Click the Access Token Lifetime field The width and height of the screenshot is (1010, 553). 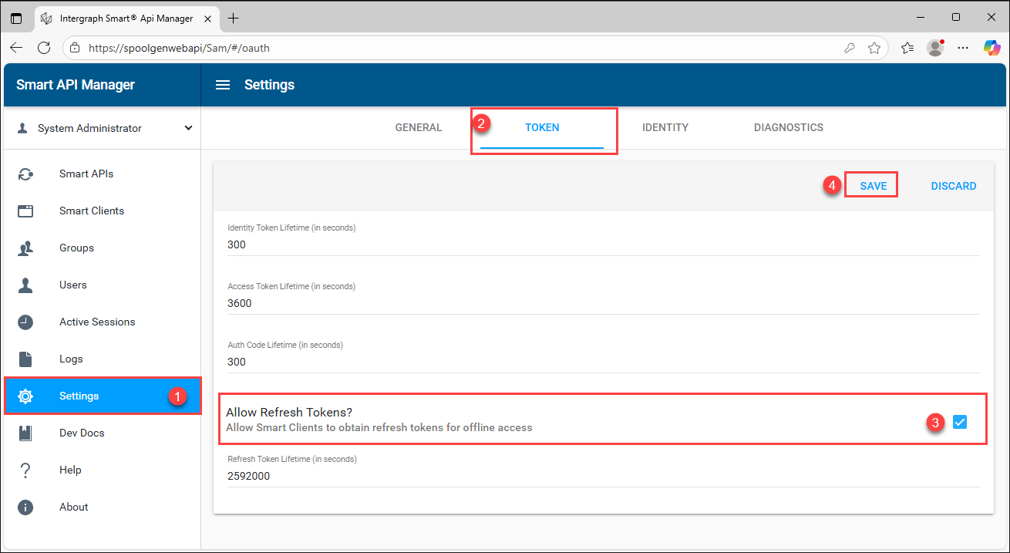click(603, 303)
